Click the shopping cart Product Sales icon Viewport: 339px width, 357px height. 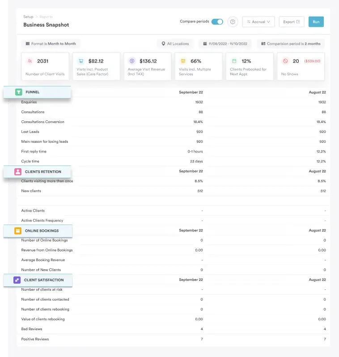[x=81, y=61]
